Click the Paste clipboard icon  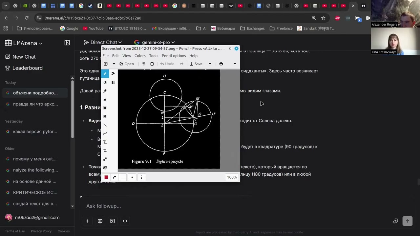(x=152, y=64)
